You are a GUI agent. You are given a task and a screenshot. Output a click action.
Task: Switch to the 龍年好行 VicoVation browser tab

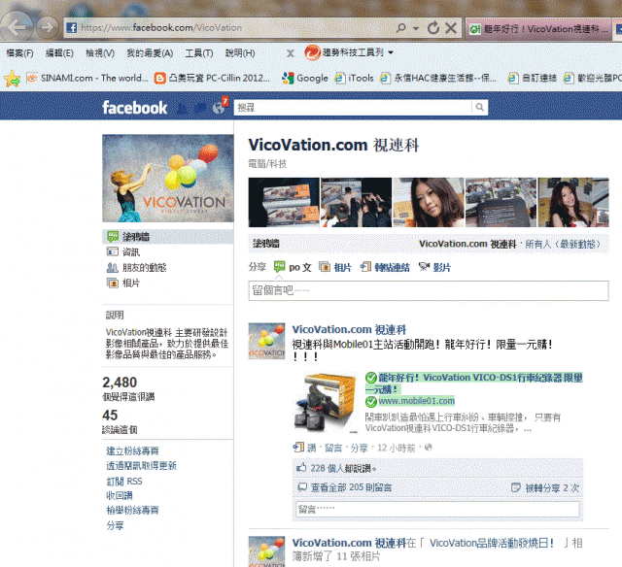pos(538,29)
